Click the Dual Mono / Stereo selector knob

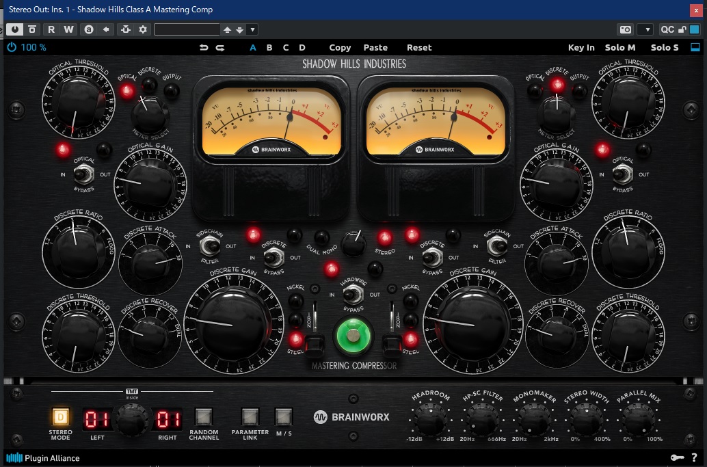(x=354, y=244)
